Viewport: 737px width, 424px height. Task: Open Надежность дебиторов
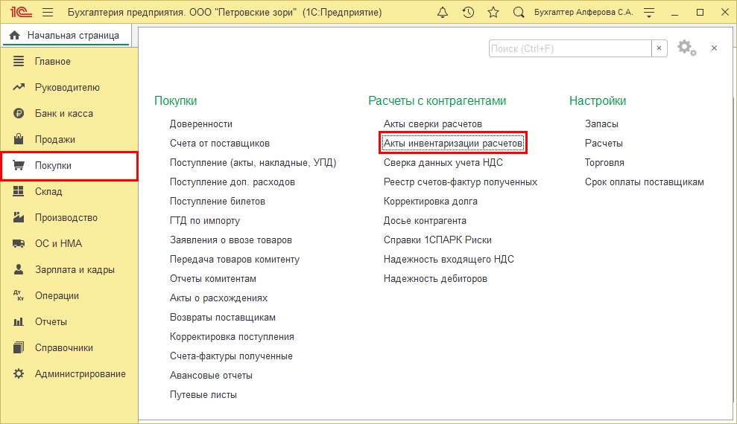[435, 279]
